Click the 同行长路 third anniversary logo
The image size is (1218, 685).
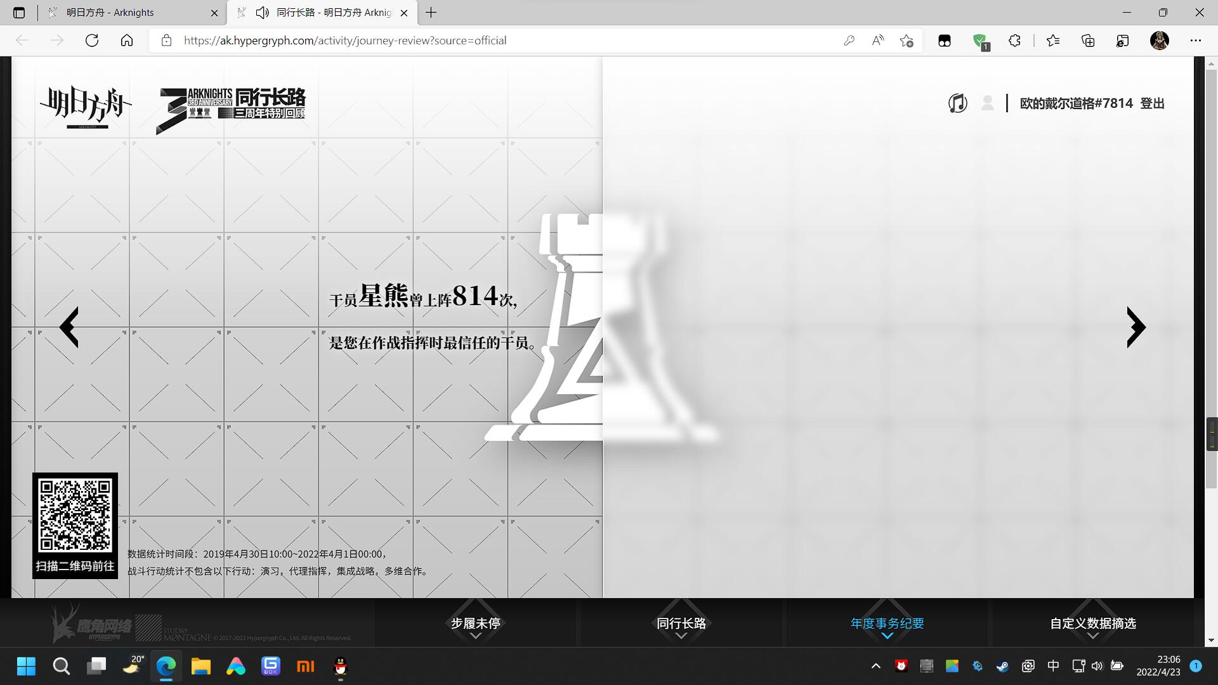pyautogui.click(x=231, y=110)
